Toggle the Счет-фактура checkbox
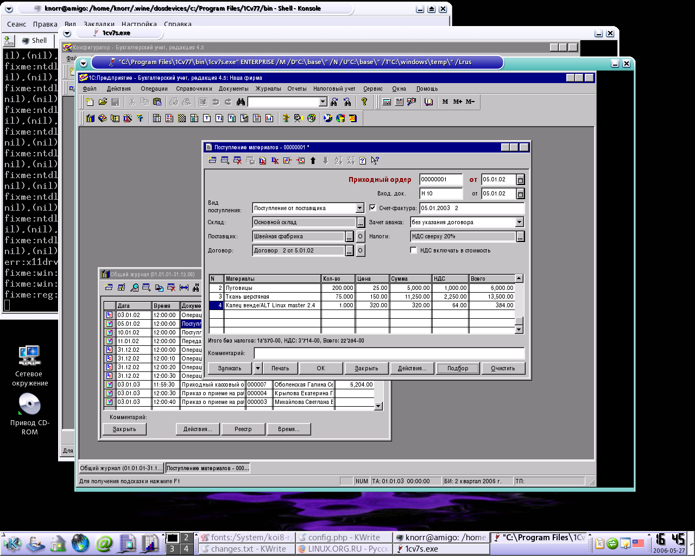The image size is (695, 556). [x=372, y=207]
